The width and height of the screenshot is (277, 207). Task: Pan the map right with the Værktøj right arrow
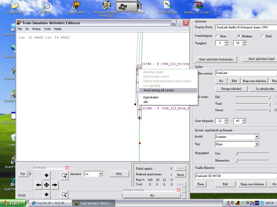(55, 185)
